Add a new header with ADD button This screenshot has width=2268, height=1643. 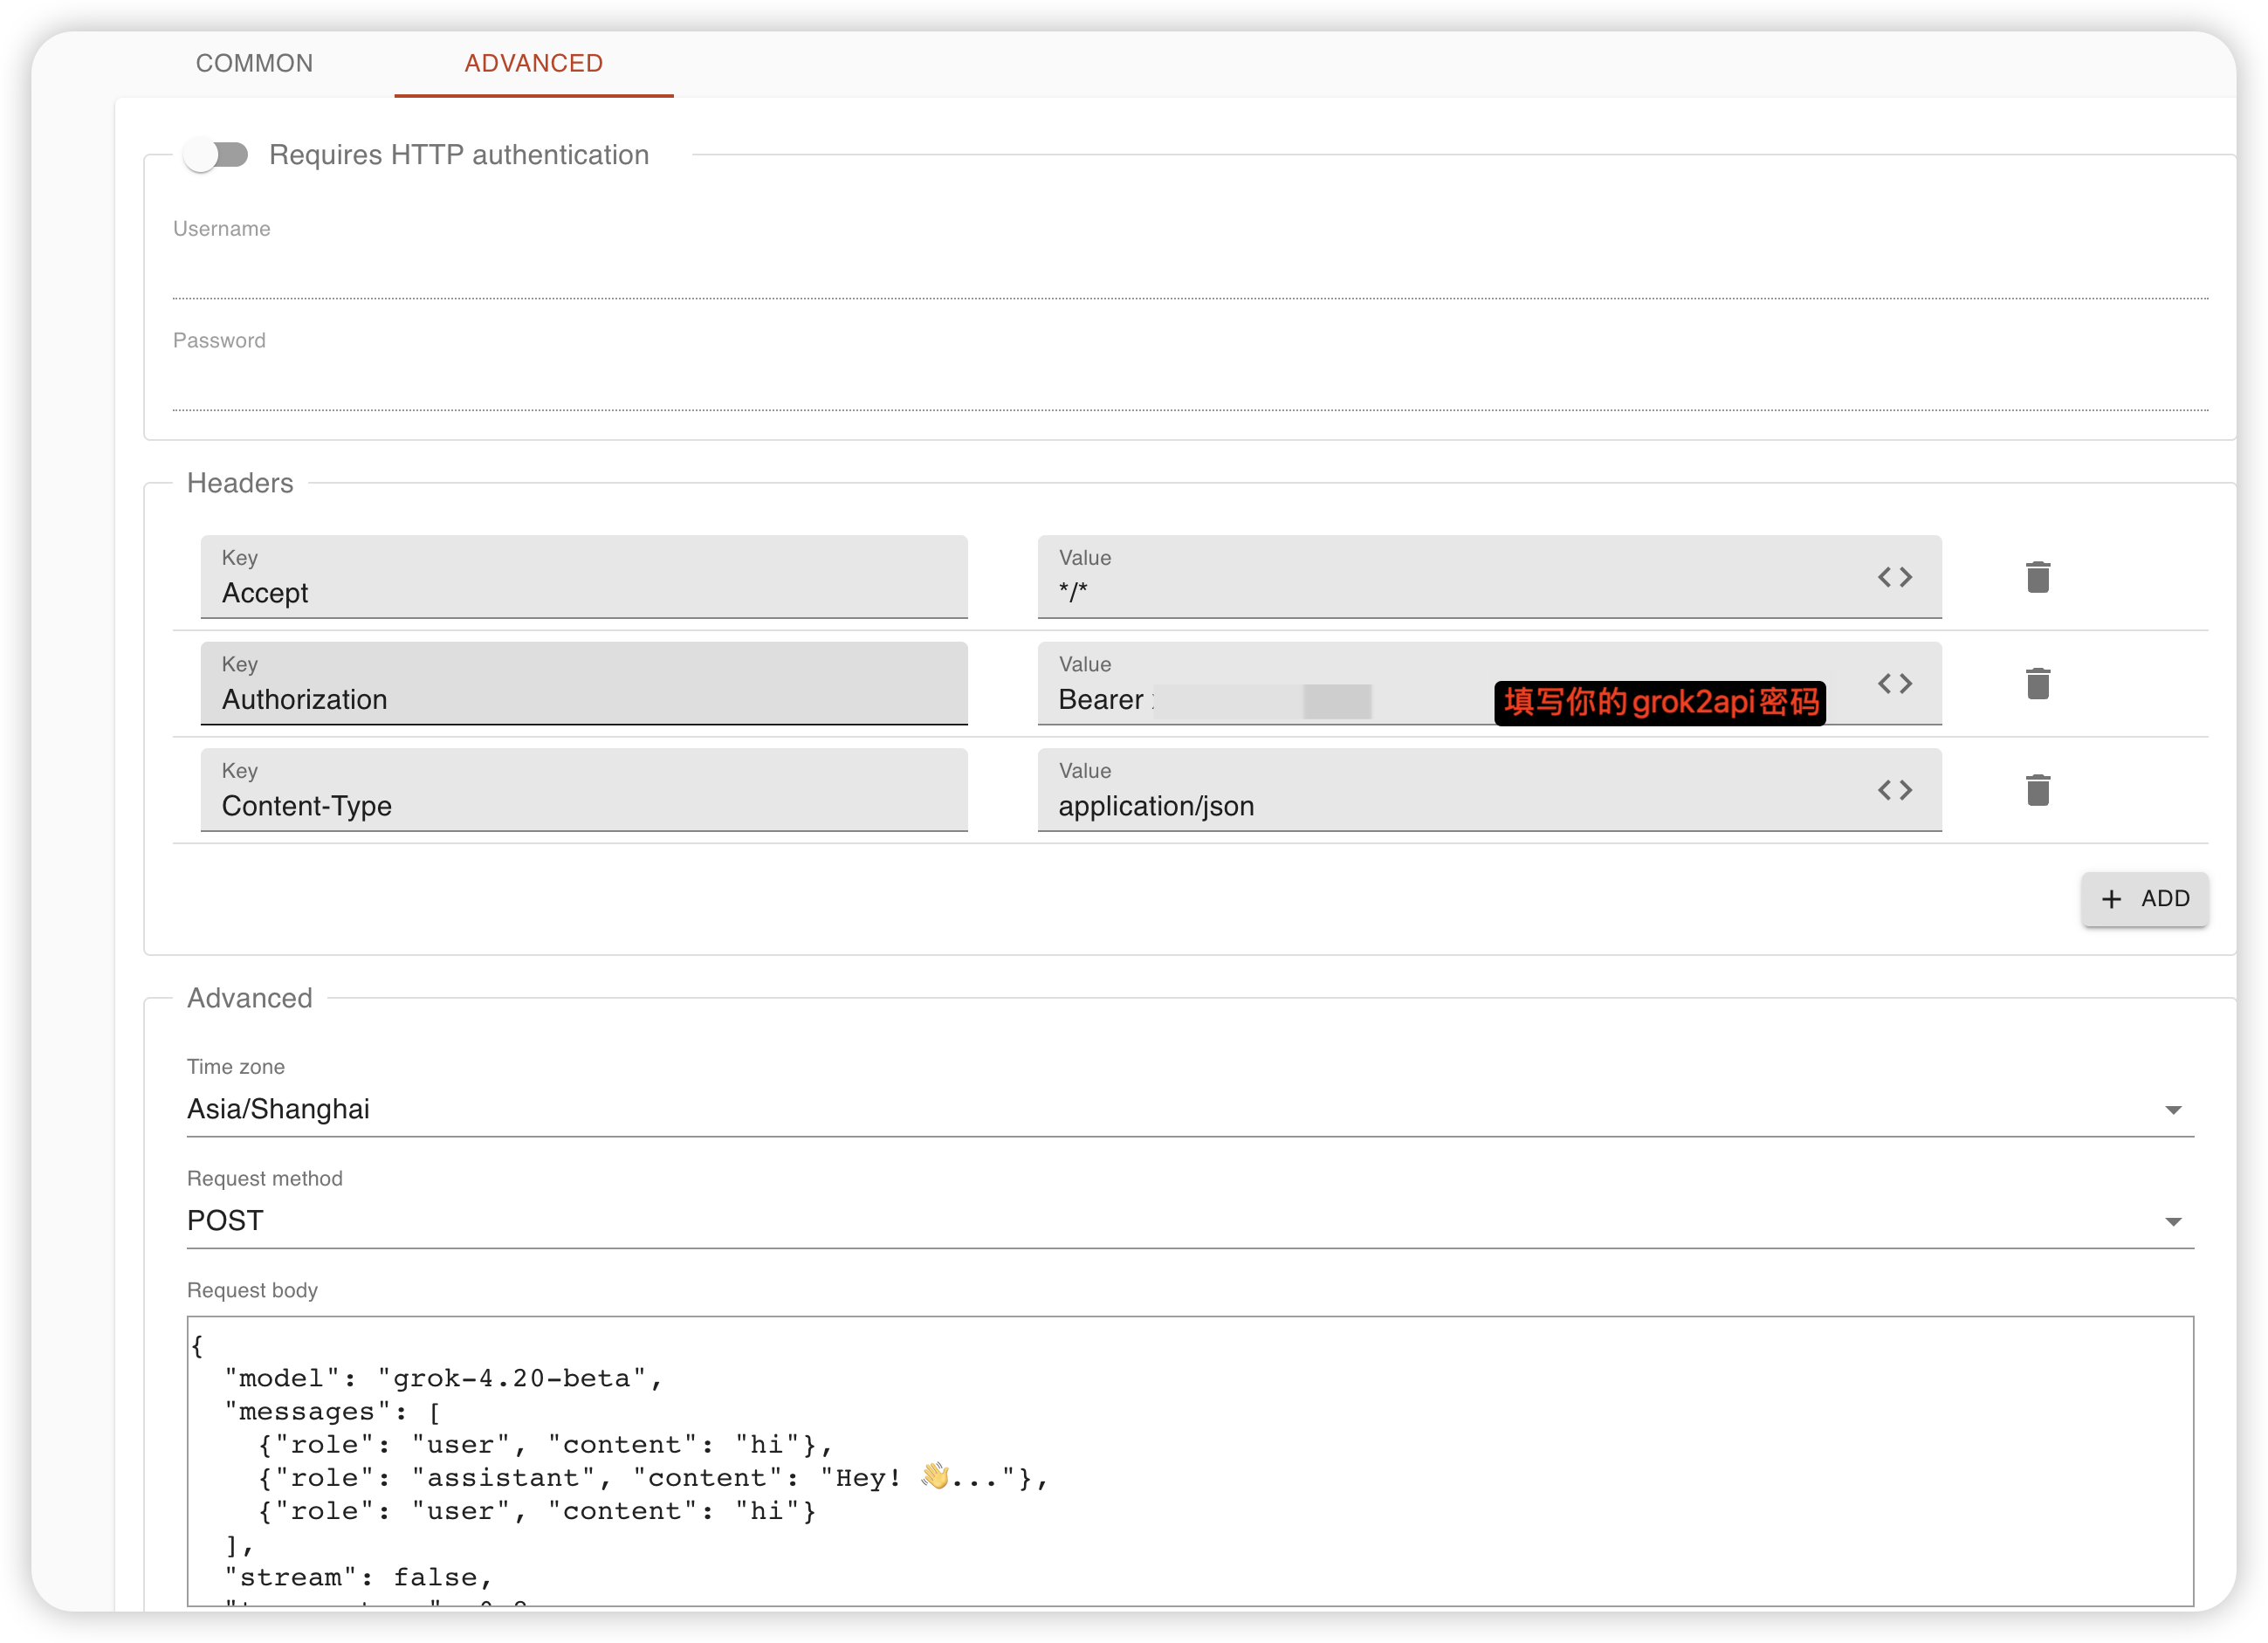point(2145,899)
